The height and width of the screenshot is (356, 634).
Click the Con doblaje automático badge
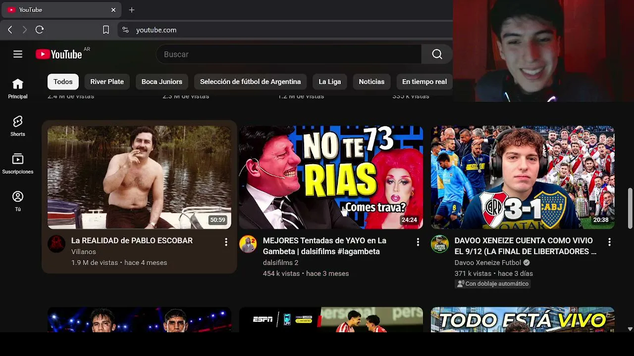pyautogui.click(x=492, y=284)
